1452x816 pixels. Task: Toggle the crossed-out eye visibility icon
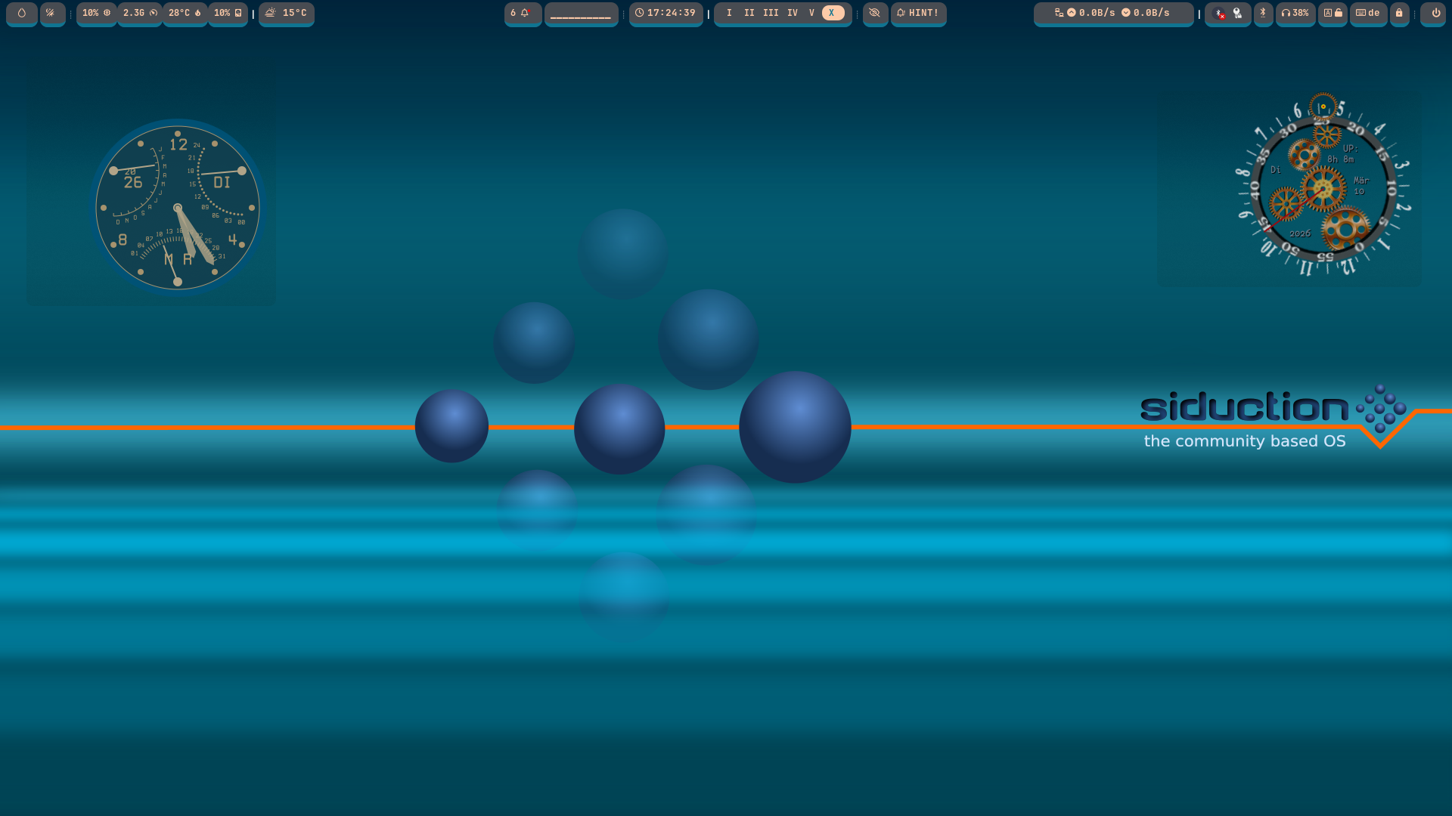click(875, 13)
